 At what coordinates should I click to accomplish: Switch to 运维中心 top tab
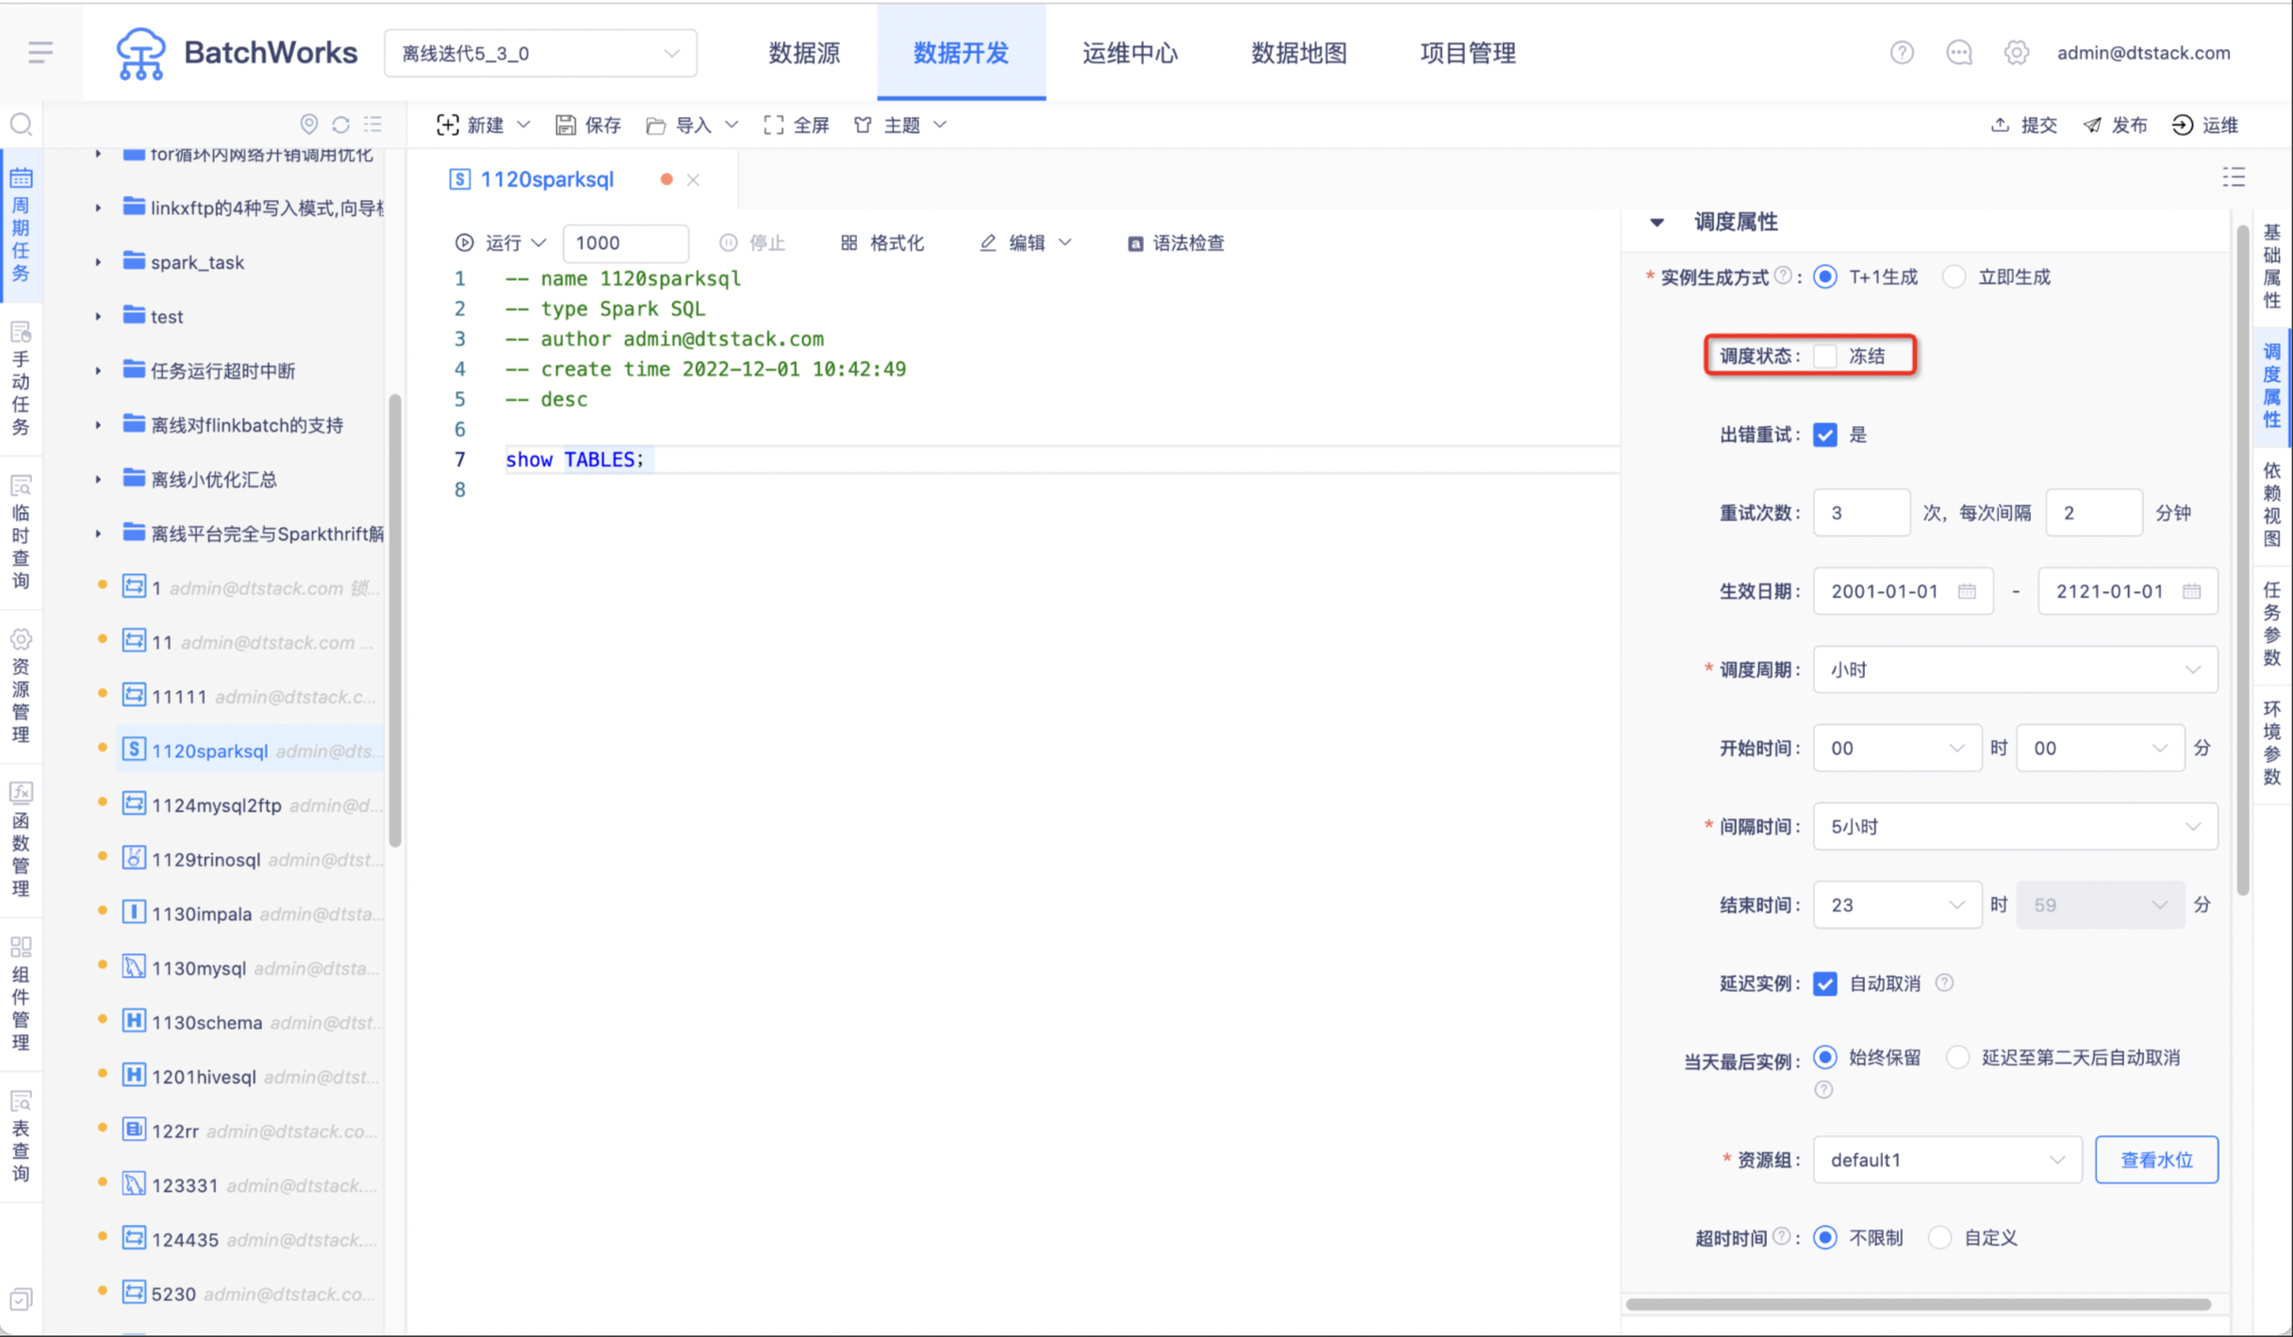point(1130,53)
